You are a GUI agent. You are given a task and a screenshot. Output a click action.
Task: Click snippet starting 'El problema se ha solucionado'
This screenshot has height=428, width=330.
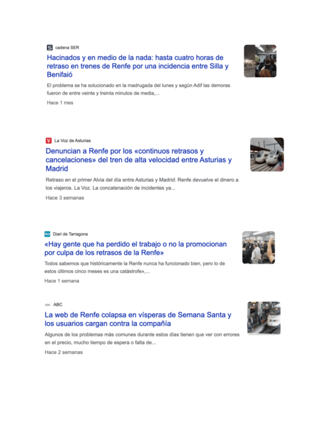click(139, 89)
